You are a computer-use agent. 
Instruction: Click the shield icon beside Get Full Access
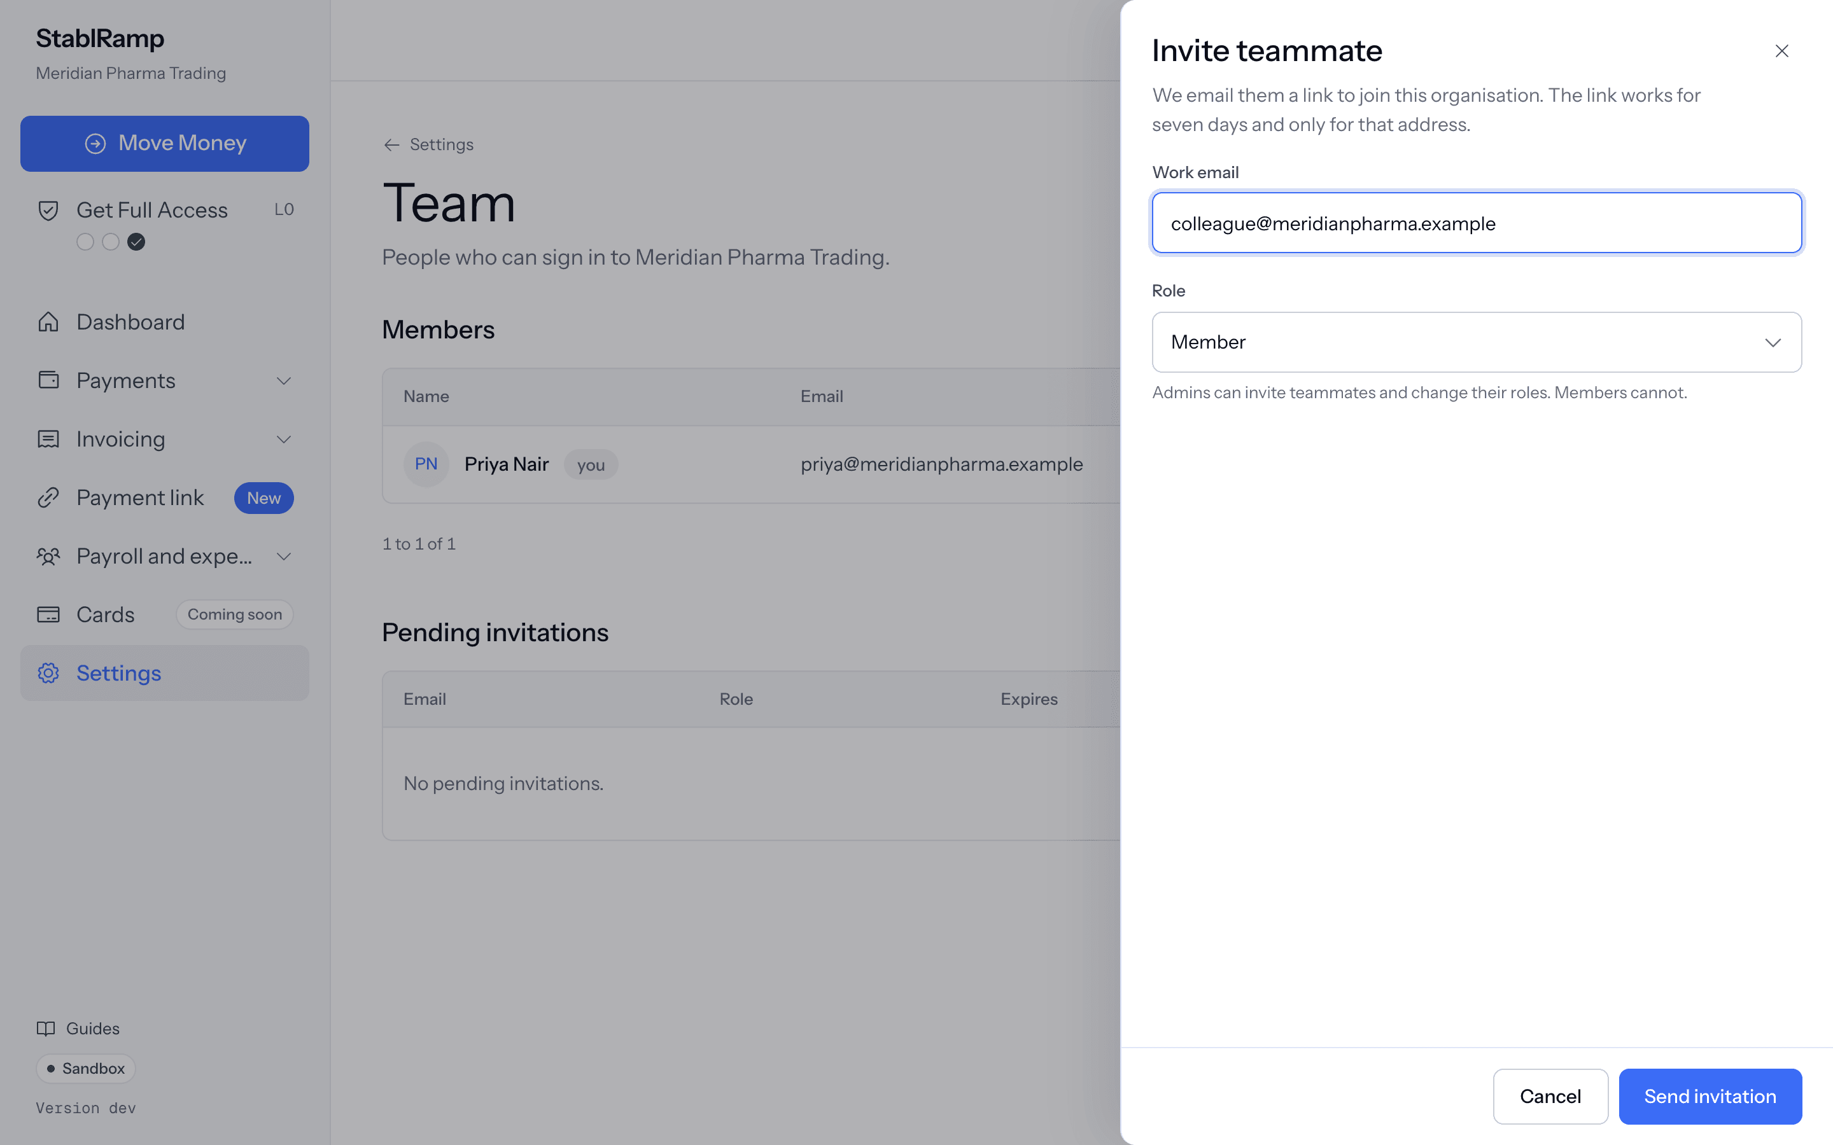[48, 210]
